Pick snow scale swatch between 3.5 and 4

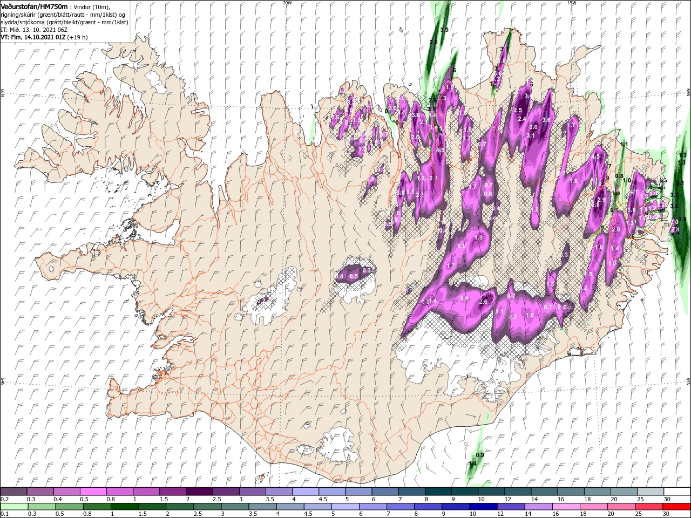(278, 491)
